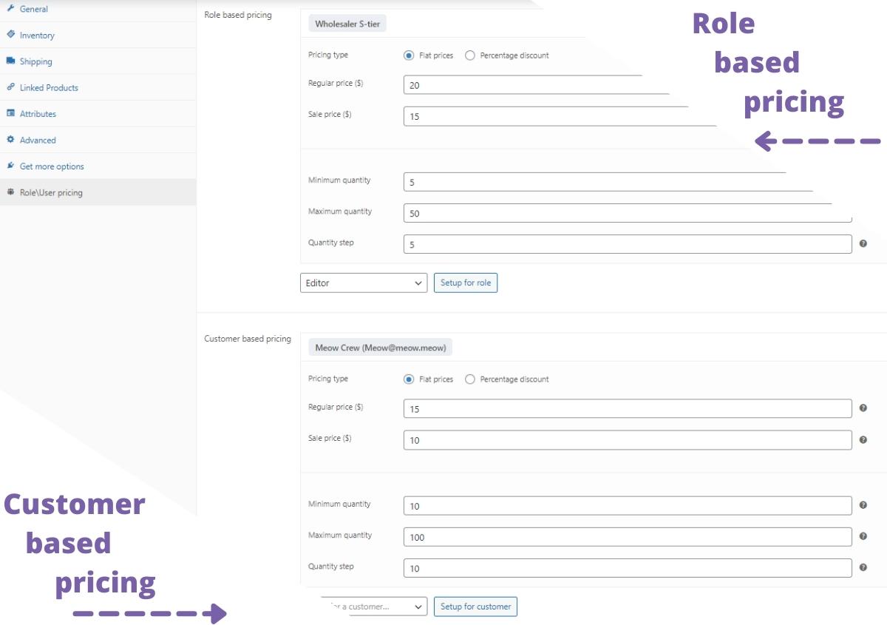Click the Setup for customer button
This screenshot has height=625, width=887.
[x=476, y=606]
